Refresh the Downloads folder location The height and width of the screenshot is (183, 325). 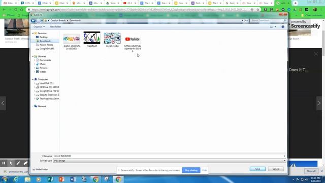pyautogui.click(x=246, y=20)
